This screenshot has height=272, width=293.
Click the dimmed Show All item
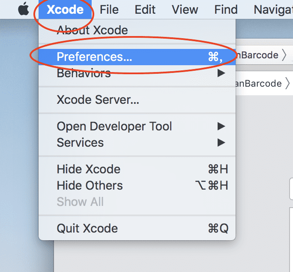pyautogui.click(x=80, y=202)
